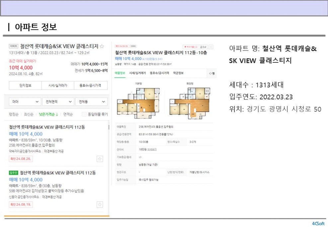
Task: Click the 2024.08.10, 4층, 82㎡ transaction text
Action: coord(26,74)
